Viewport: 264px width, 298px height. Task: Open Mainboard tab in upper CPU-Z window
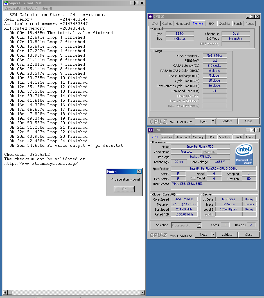182,24
